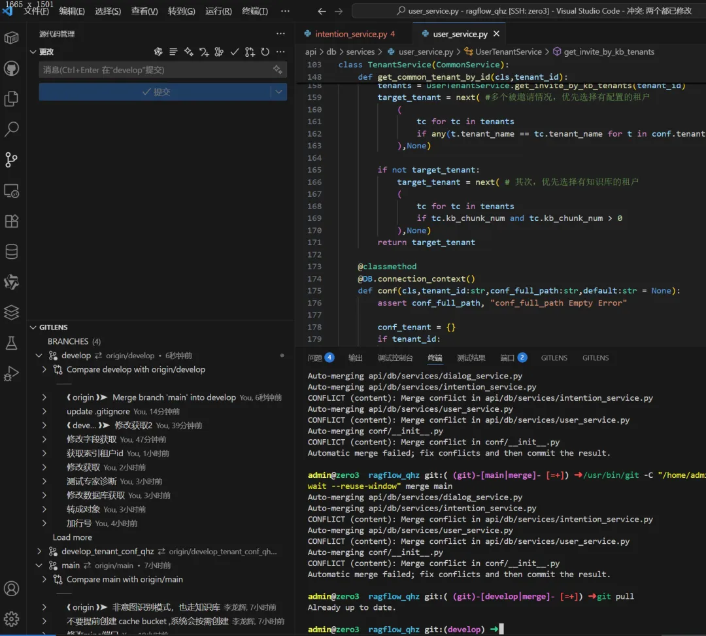This screenshot has height=636, width=706.
Task: Show more menu items via ellipsis
Action: [285, 11]
